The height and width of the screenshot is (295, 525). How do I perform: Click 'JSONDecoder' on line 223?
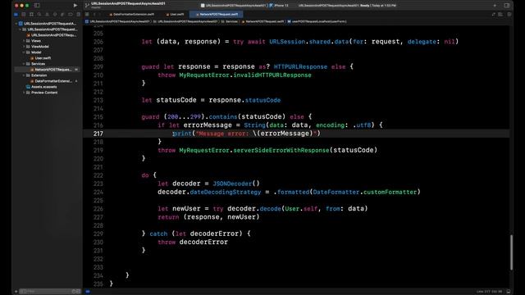click(232, 184)
